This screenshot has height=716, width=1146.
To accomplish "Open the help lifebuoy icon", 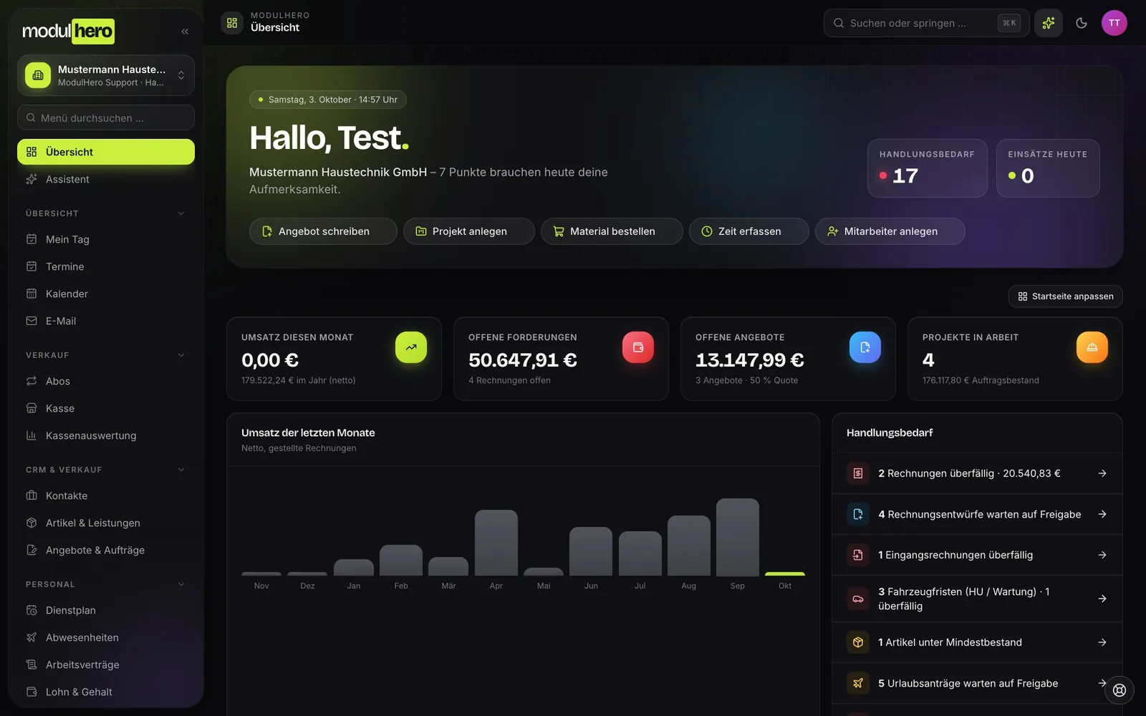I will [x=1119, y=690].
